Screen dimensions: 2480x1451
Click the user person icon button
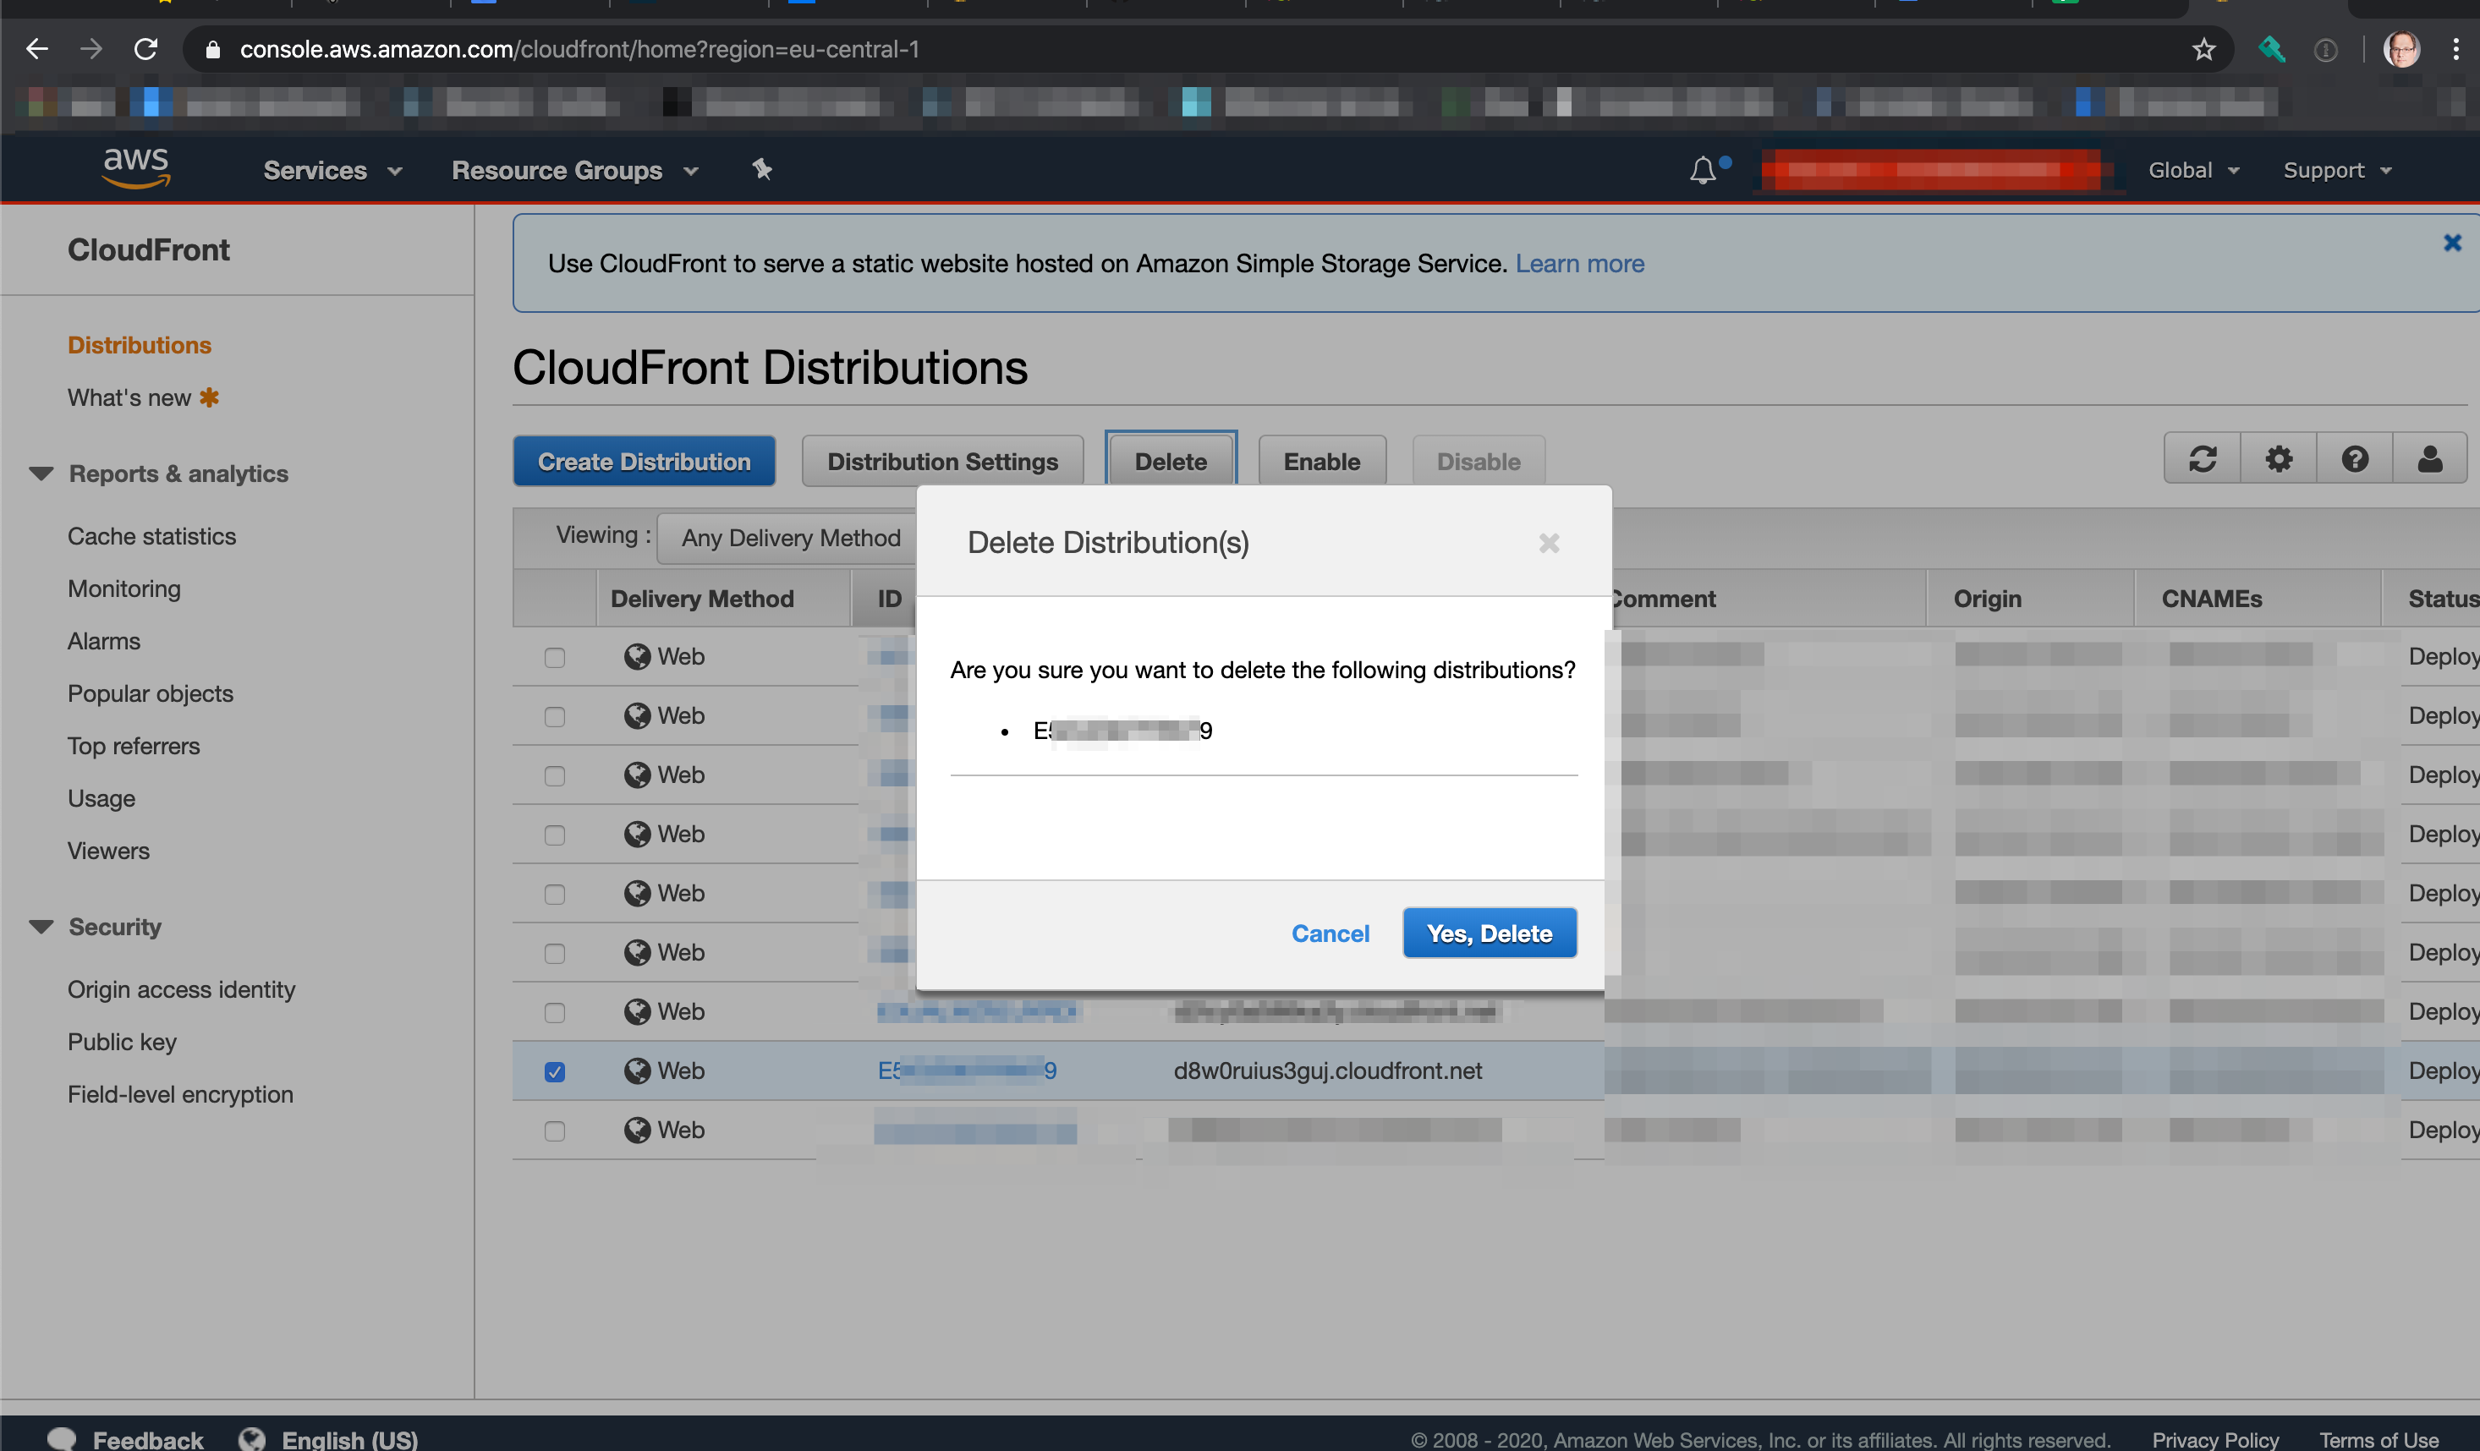pos(2430,458)
